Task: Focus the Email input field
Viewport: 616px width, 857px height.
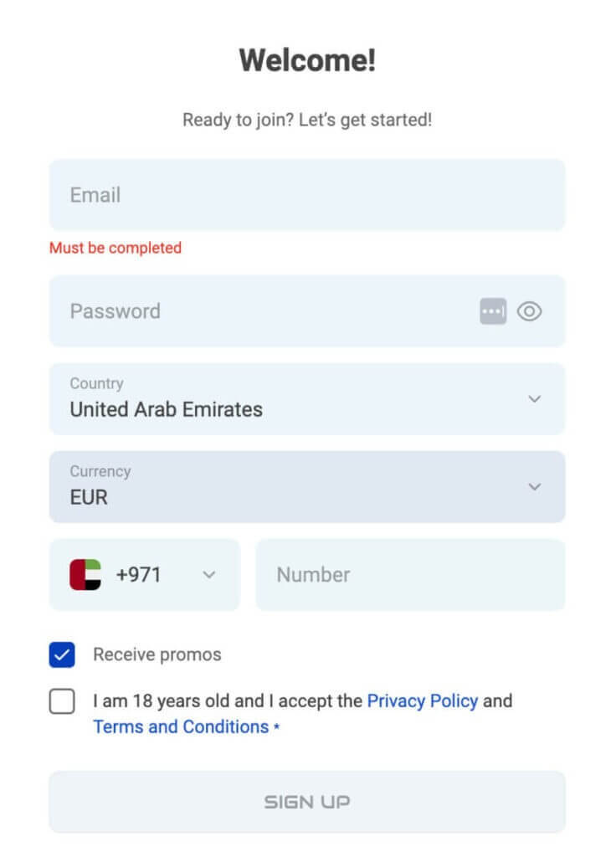Action: pos(306,195)
